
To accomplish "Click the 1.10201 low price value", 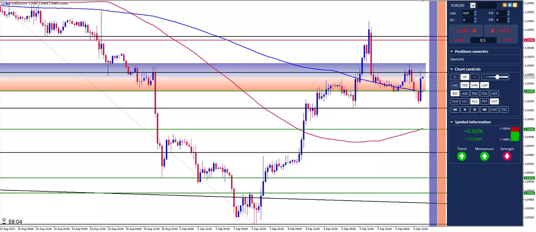I will (x=505, y=139).
